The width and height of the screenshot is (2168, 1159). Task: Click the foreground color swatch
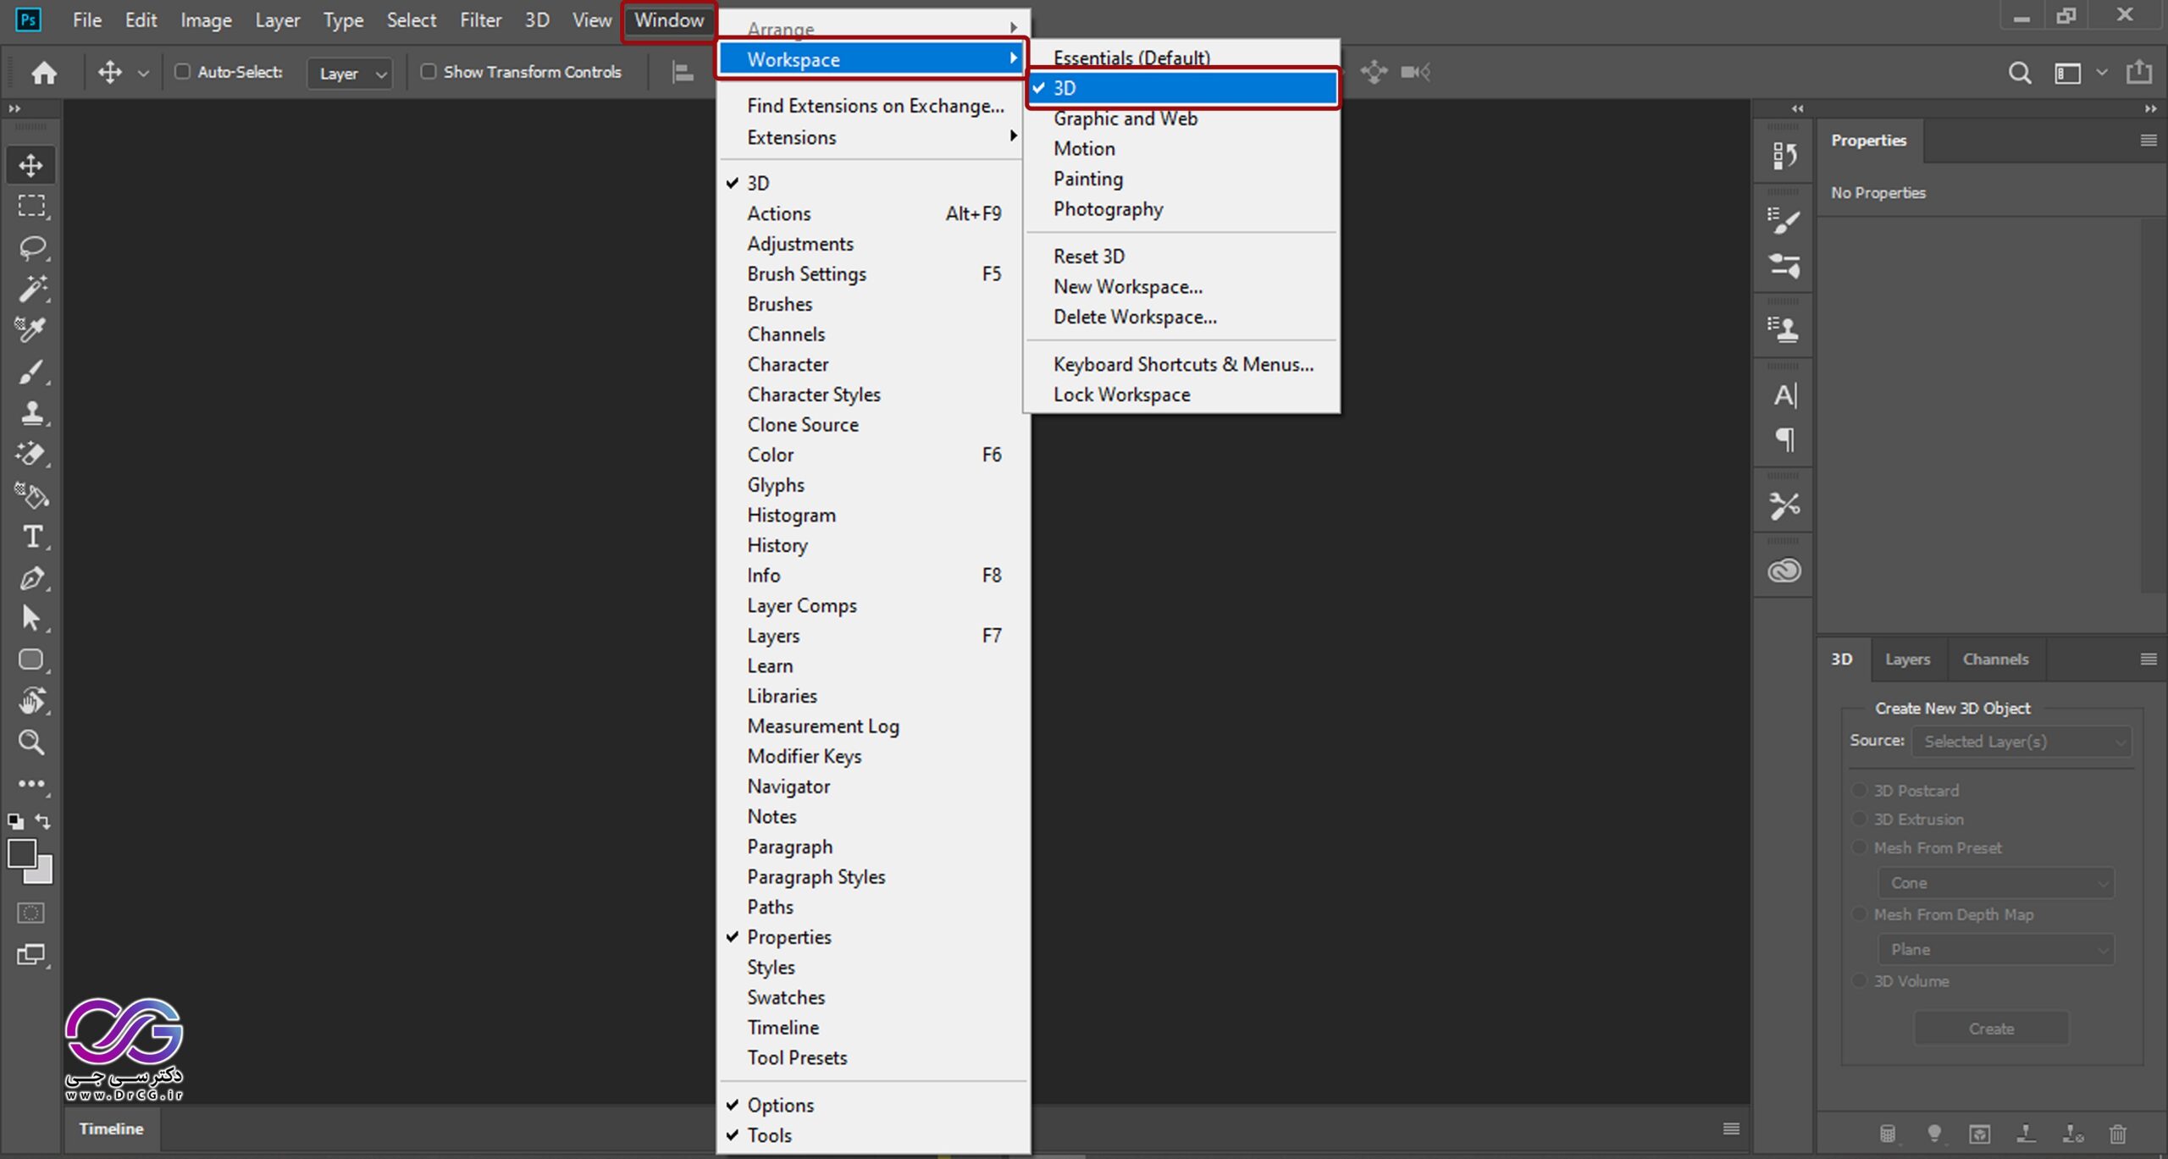click(20, 853)
